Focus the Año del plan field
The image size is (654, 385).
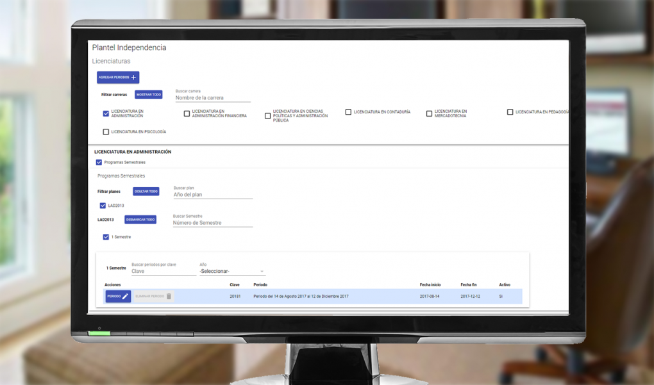[213, 195]
